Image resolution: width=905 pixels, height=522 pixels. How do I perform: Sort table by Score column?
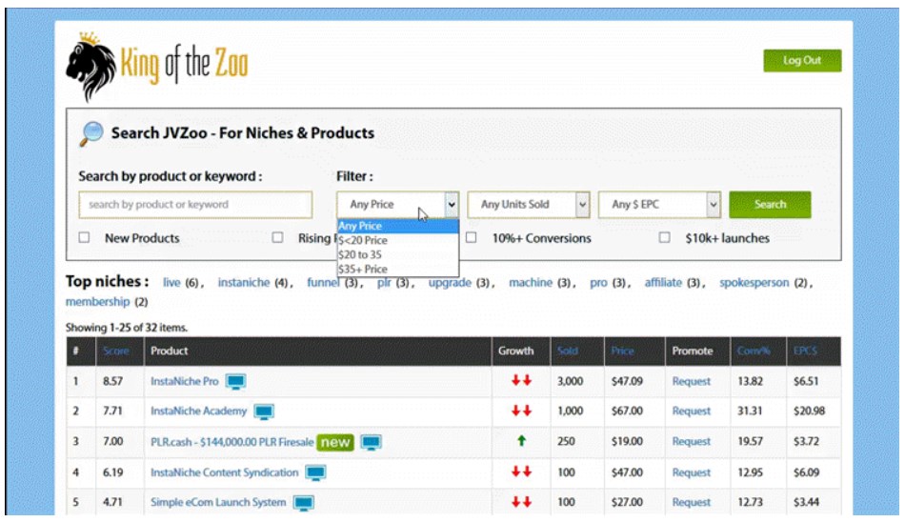(115, 351)
